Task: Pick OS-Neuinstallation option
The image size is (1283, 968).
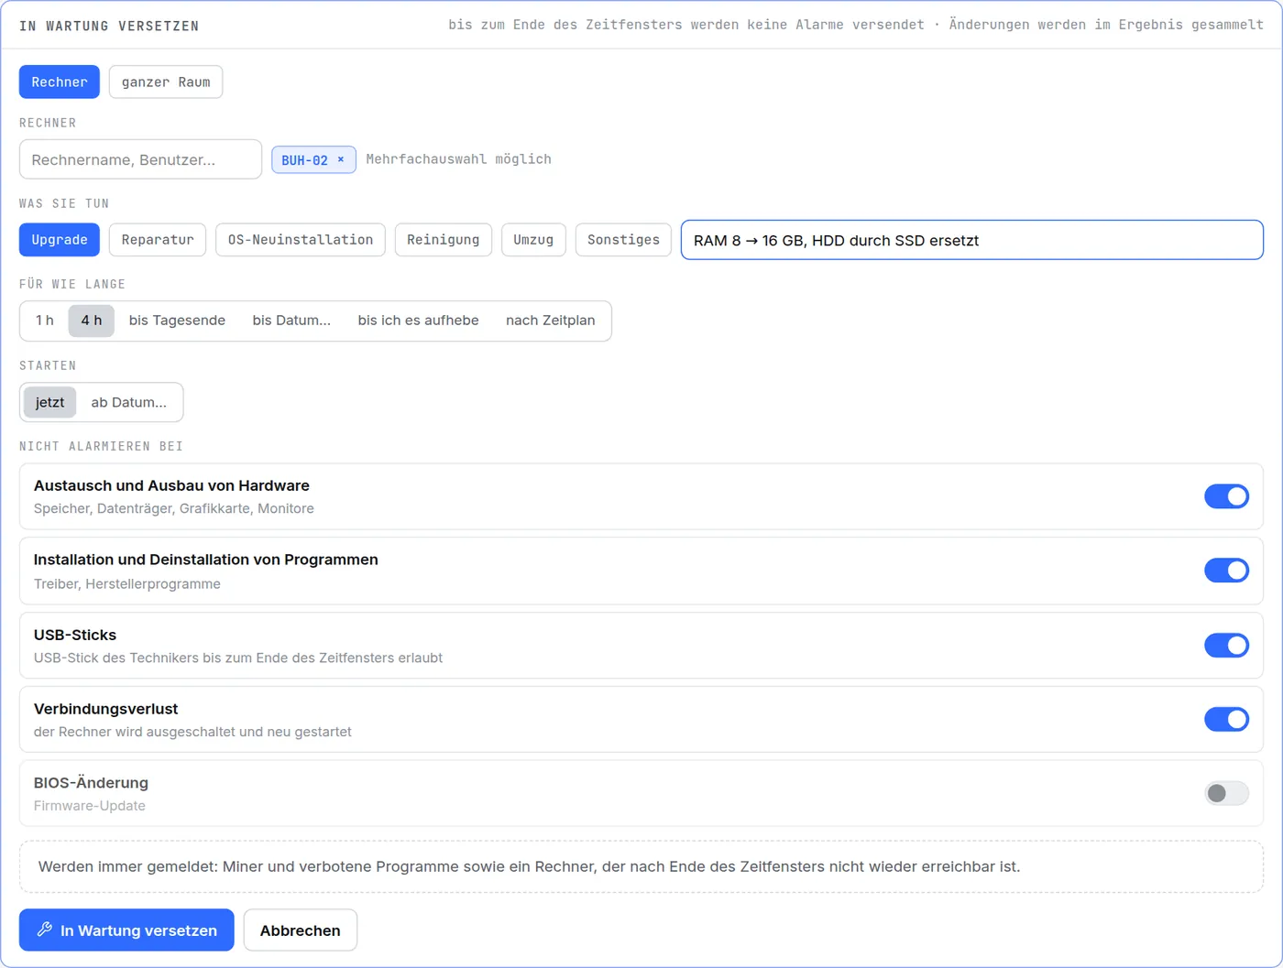Action: point(301,240)
